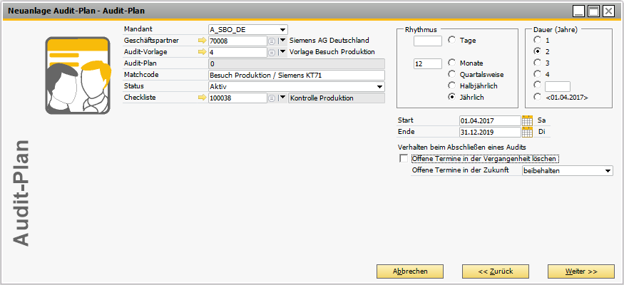Select the Jährlich rhythm radio button
The width and height of the screenshot is (624, 285).
(451, 97)
